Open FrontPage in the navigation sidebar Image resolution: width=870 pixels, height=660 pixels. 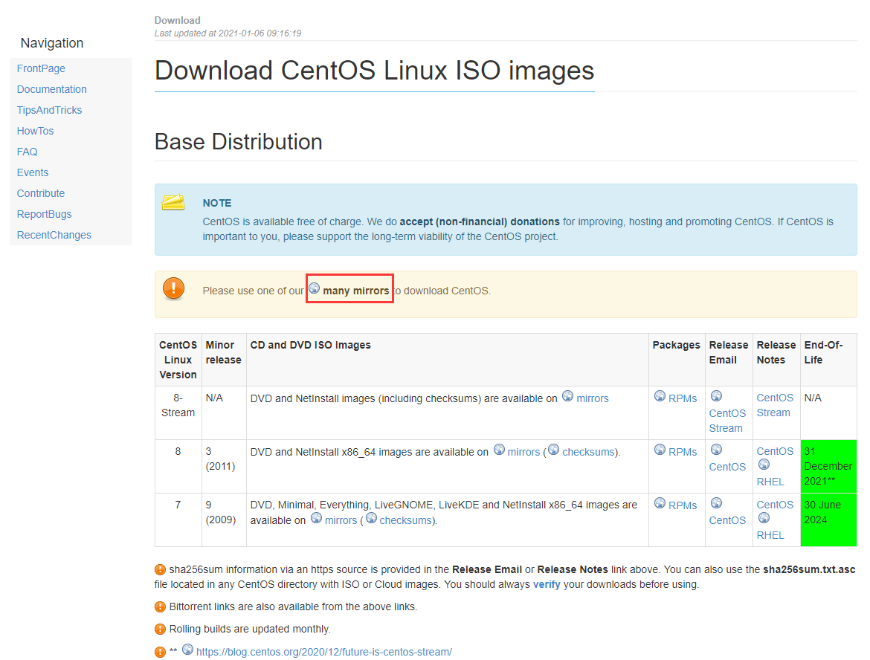[41, 68]
